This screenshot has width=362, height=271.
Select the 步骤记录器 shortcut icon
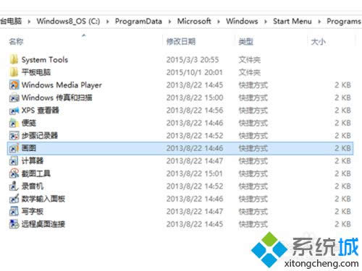pos(14,136)
